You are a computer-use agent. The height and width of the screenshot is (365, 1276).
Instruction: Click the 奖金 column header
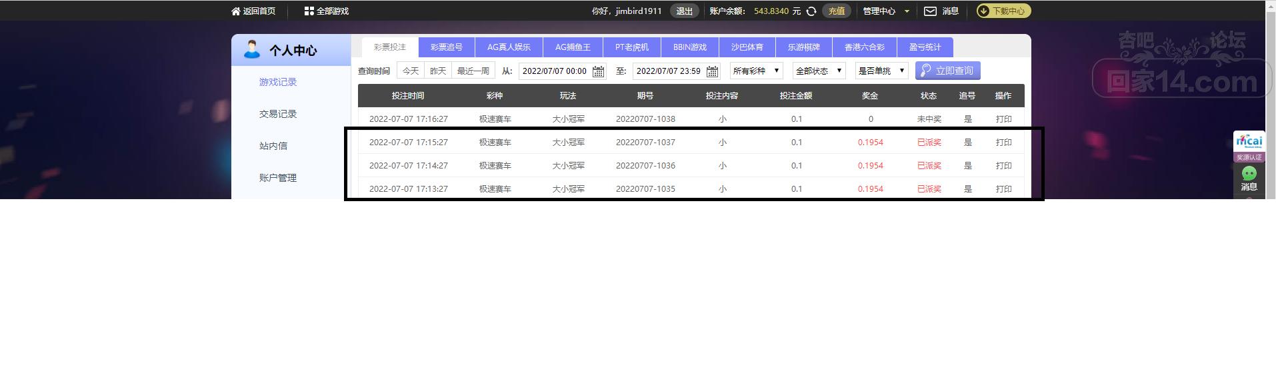coord(870,96)
